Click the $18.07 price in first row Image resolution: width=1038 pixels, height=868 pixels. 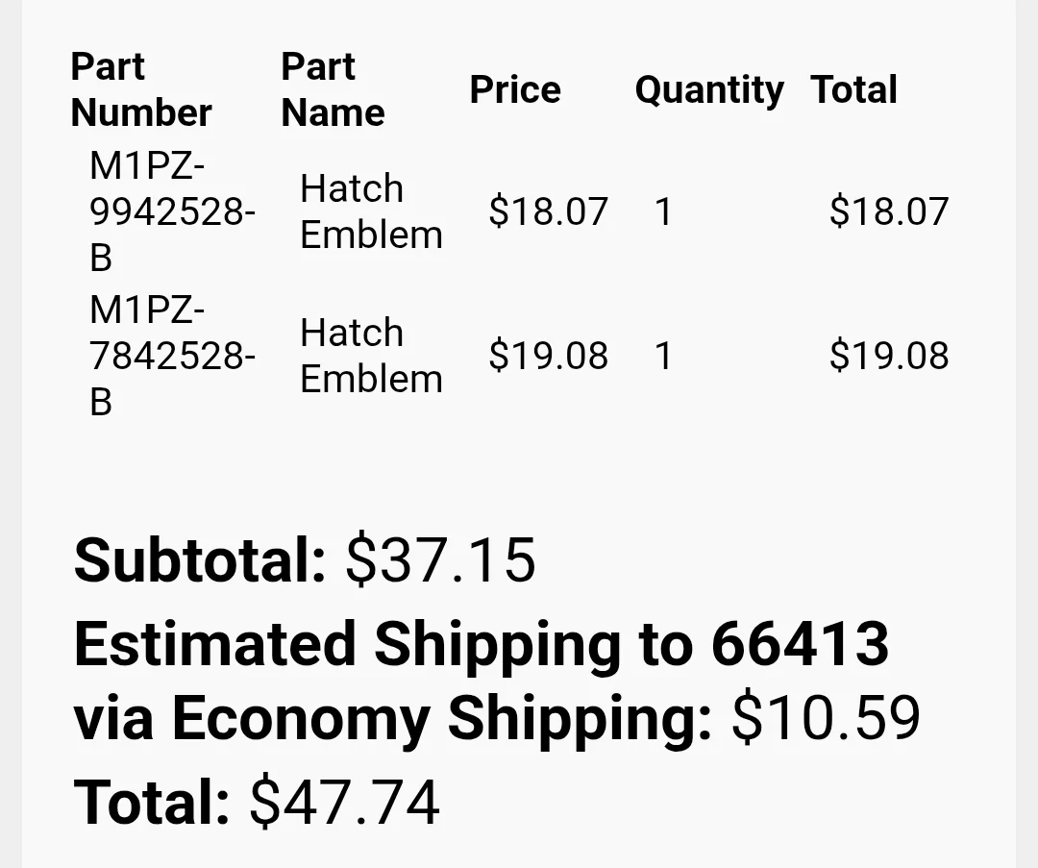coord(548,211)
